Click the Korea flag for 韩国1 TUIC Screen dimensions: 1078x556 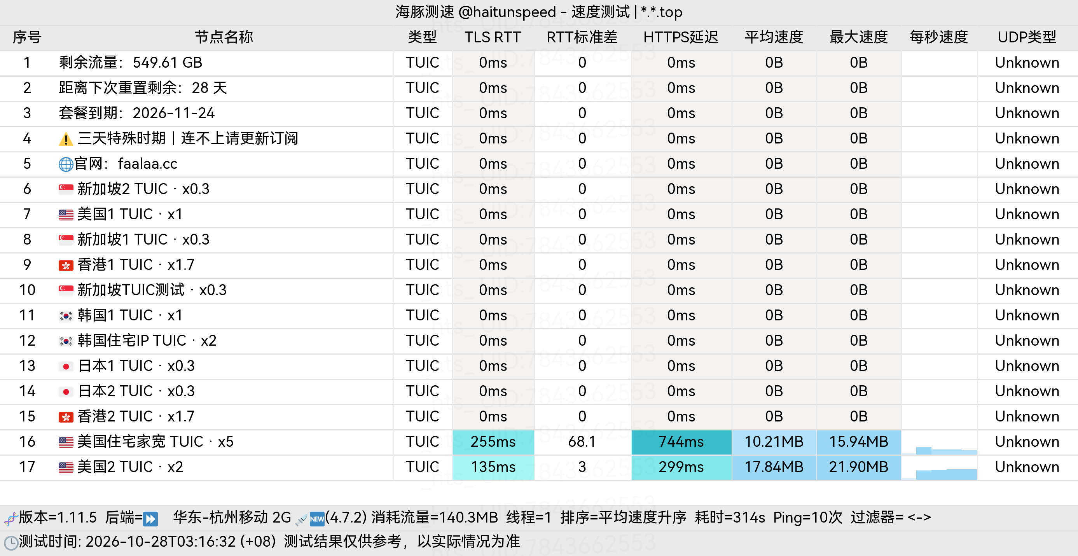tap(66, 316)
